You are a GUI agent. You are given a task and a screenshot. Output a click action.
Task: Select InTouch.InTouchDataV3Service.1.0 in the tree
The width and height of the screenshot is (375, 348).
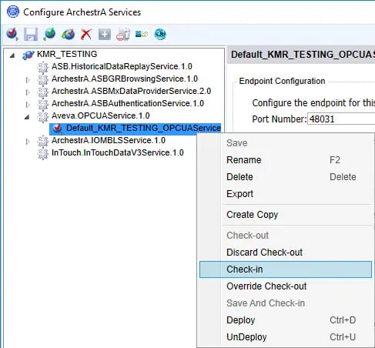[118, 152]
